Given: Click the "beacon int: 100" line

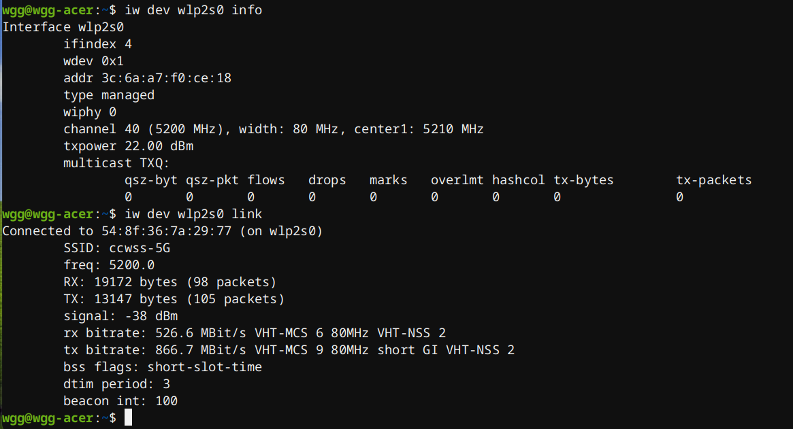Looking at the screenshot, I should coord(120,401).
